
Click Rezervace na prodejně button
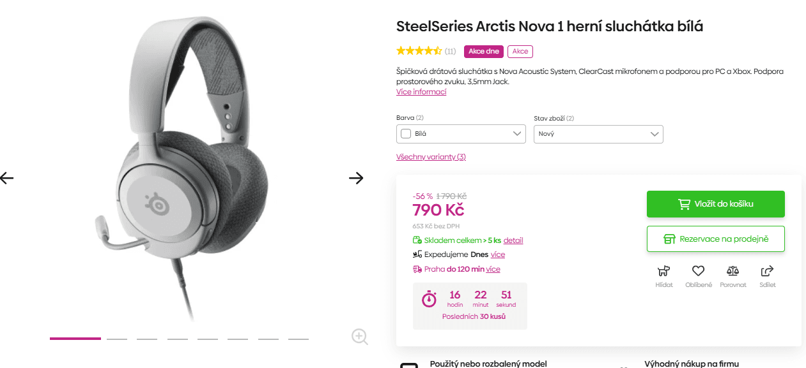click(715, 239)
